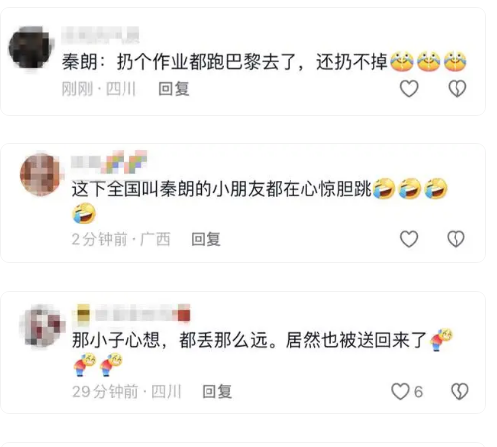Dislike the comment posted 29分钟前

459,391
